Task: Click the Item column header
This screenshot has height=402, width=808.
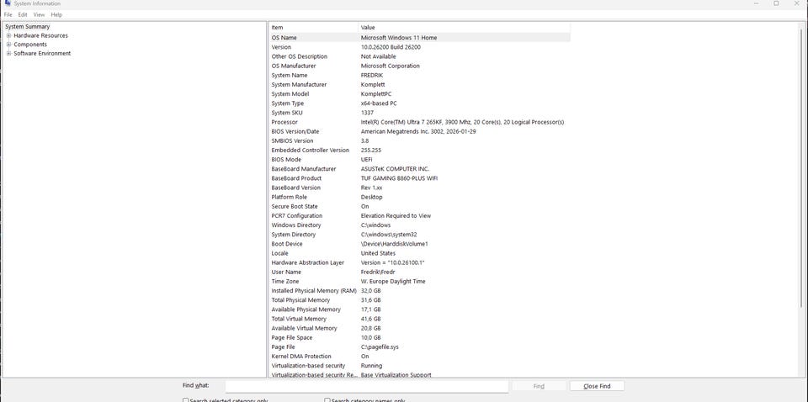Action: tap(313, 27)
